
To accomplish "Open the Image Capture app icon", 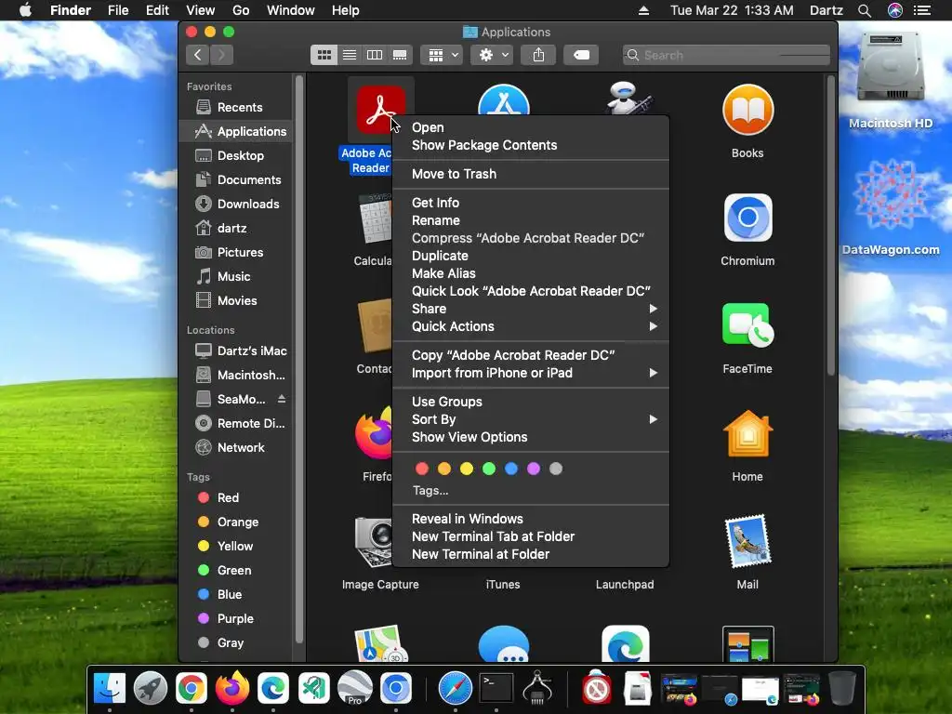I will [373, 542].
